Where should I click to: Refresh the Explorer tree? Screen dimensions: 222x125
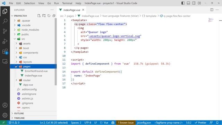[49, 16]
